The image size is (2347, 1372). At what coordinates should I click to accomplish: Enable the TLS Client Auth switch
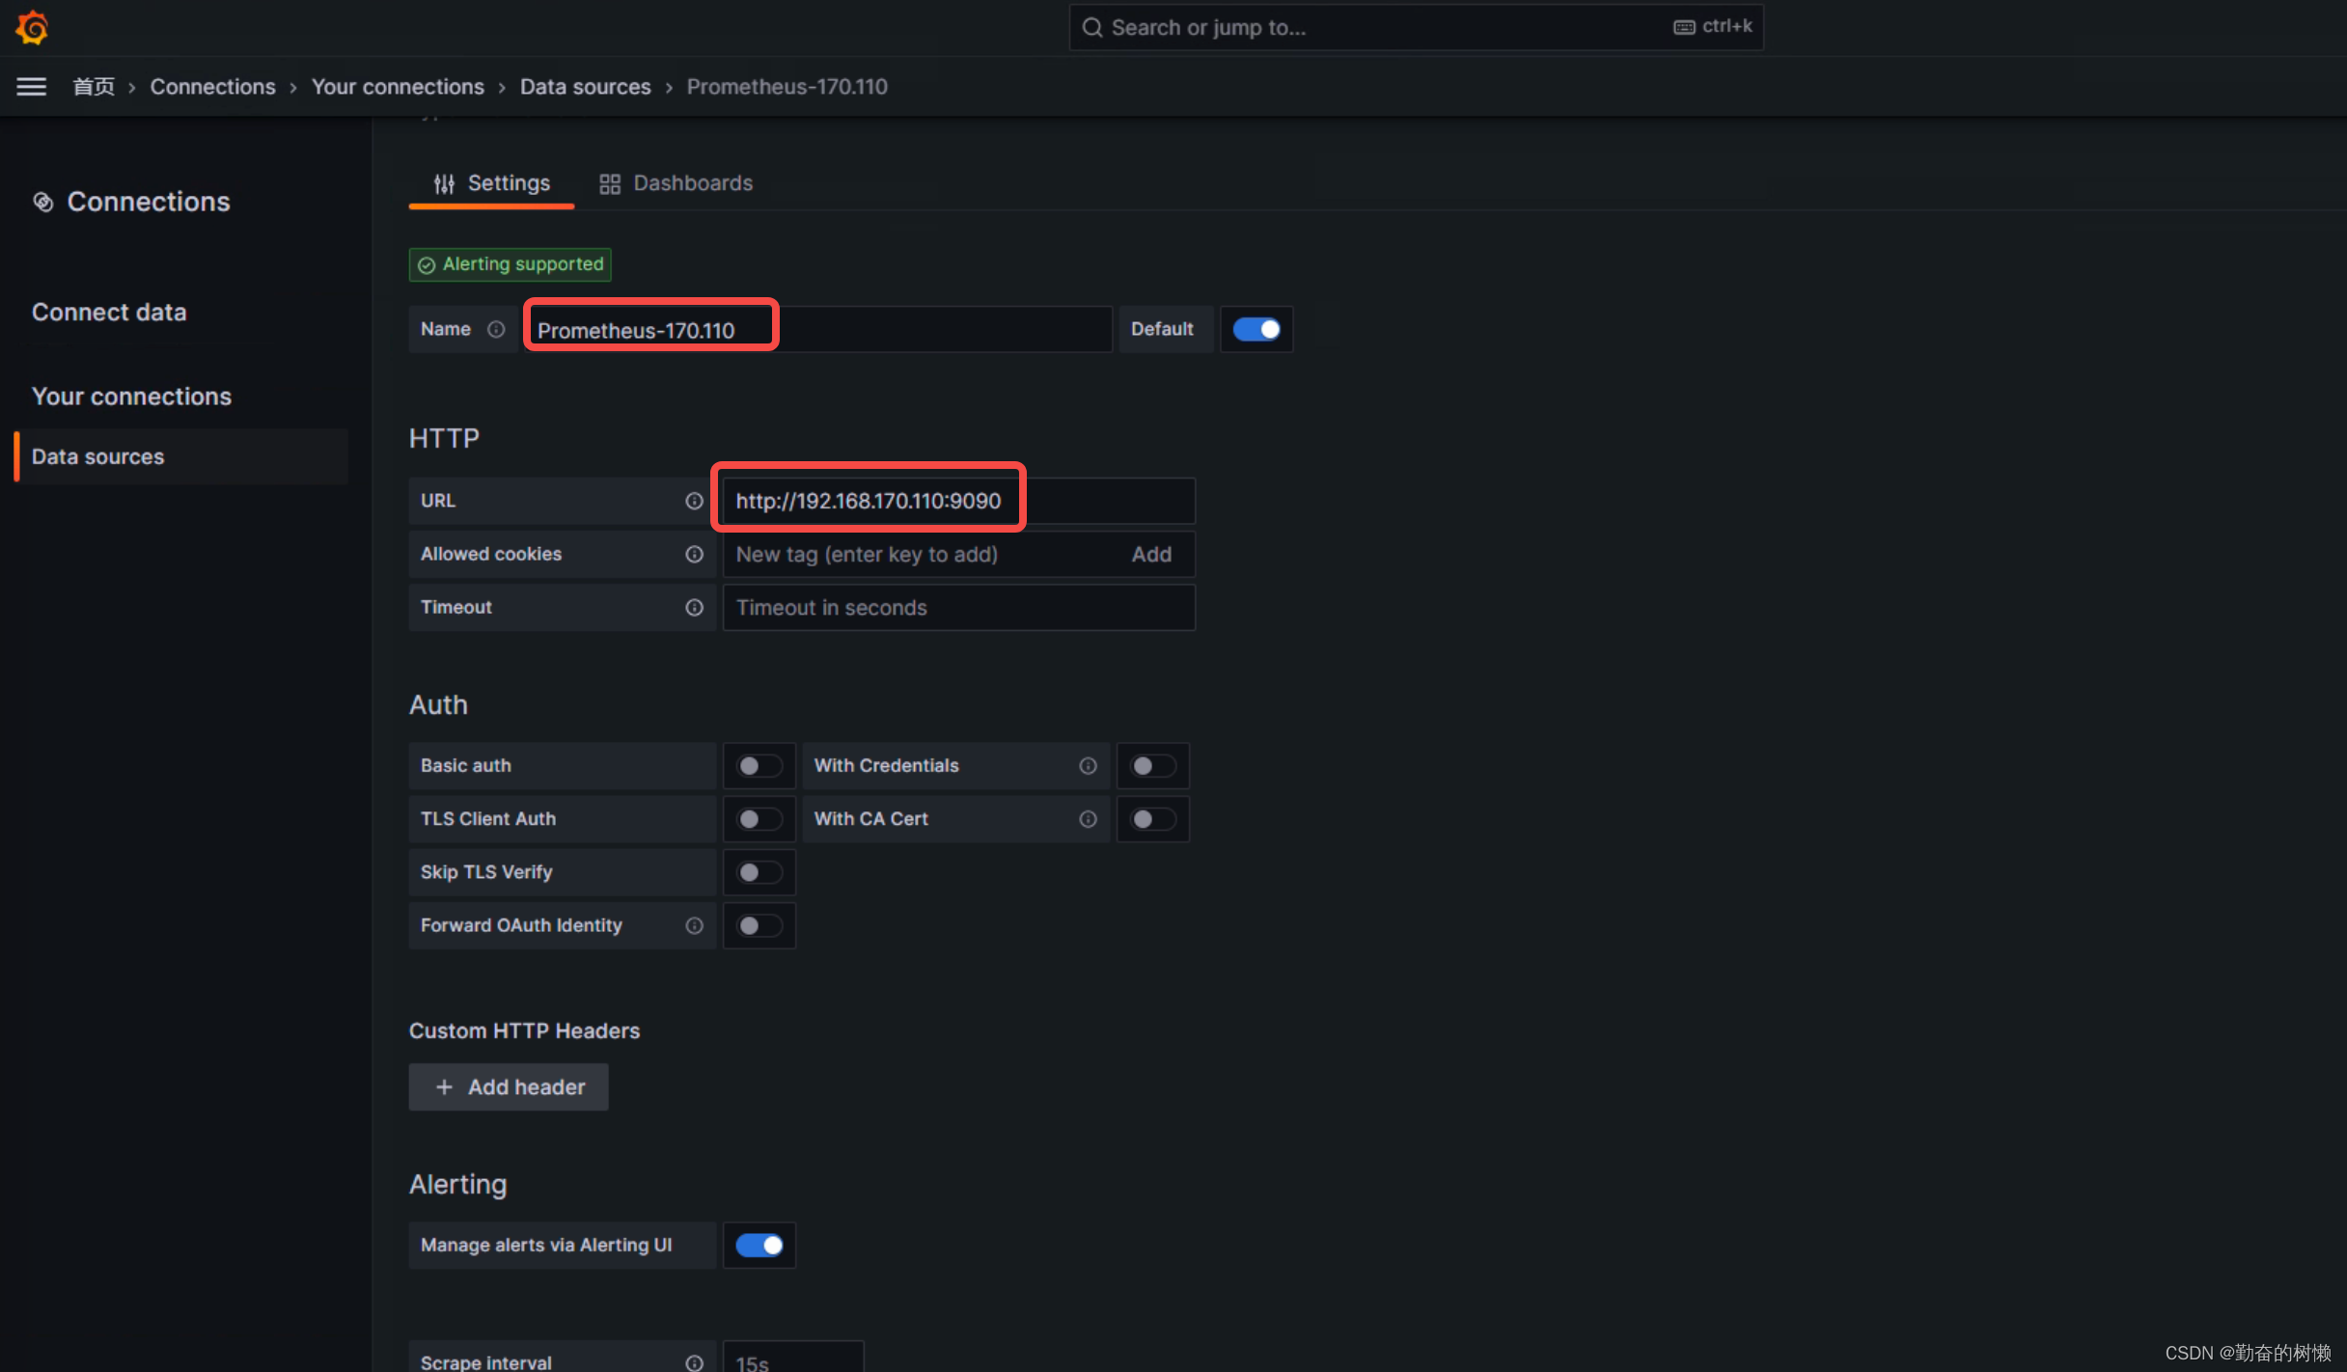click(x=759, y=819)
